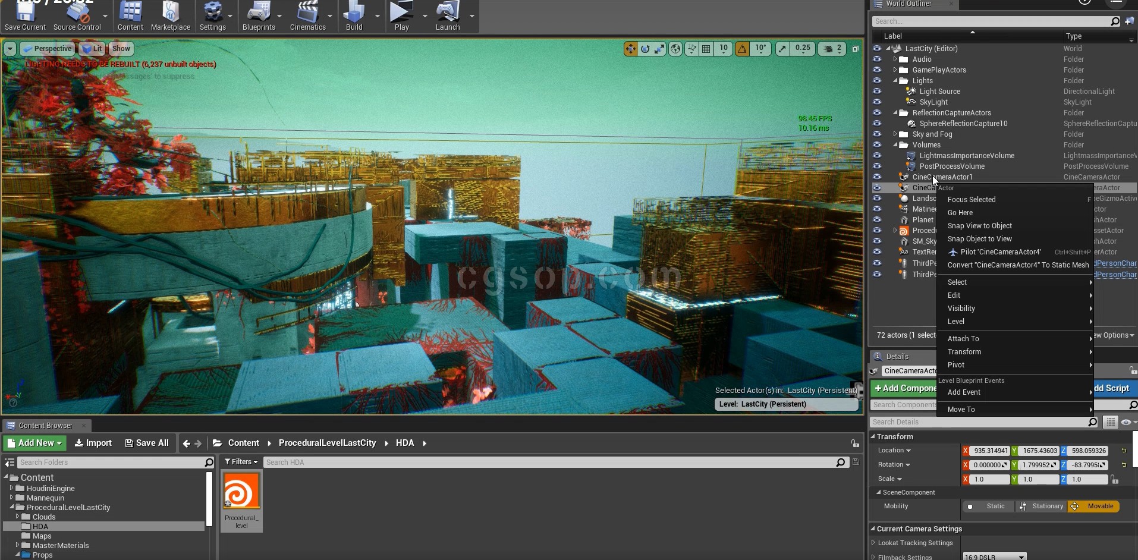Toggle grid snapping on or off

[x=706, y=49]
